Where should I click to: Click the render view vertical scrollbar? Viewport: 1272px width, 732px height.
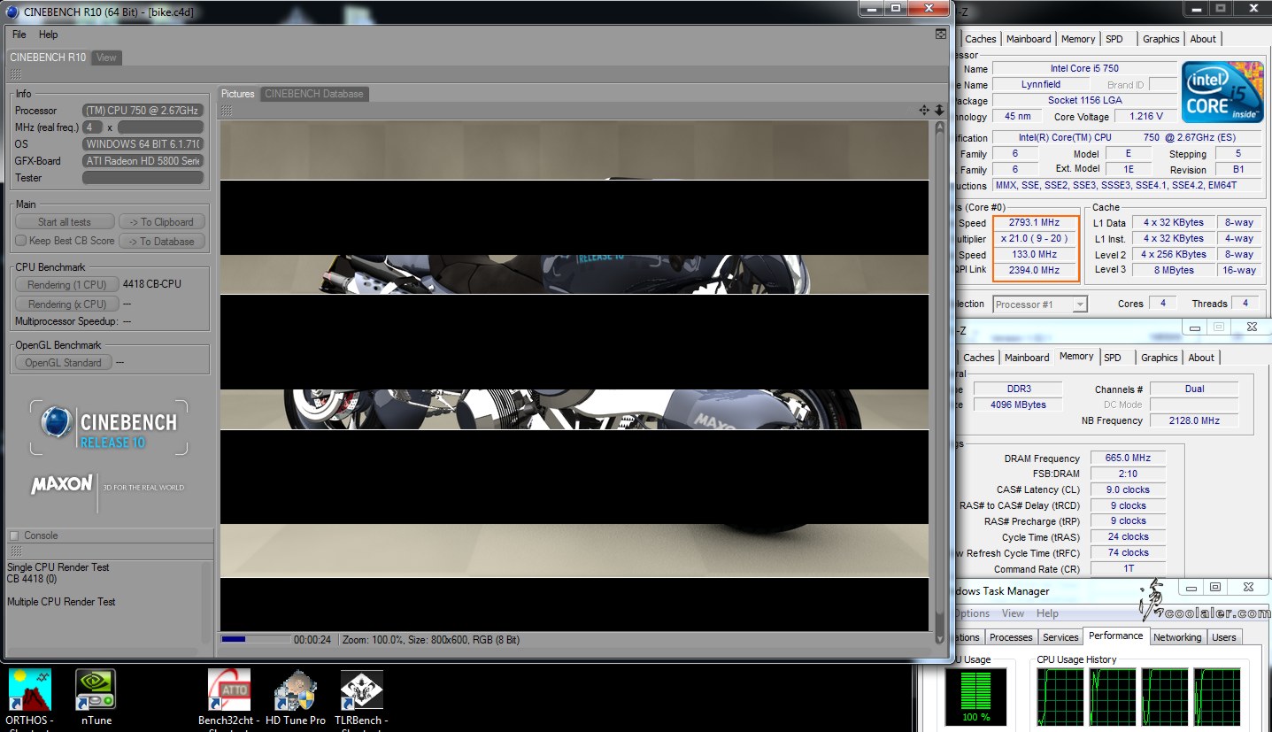[x=939, y=381]
